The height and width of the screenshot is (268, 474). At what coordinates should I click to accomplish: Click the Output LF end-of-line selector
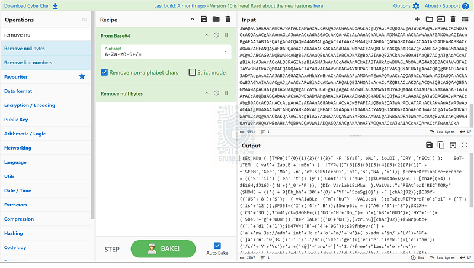(466, 258)
